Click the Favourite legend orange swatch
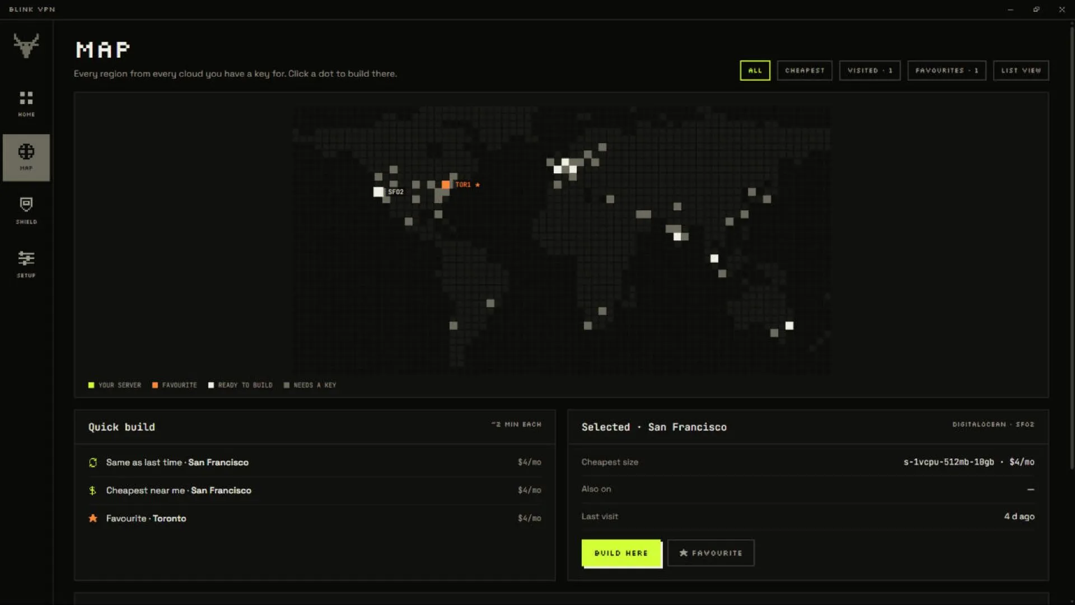 tap(155, 385)
